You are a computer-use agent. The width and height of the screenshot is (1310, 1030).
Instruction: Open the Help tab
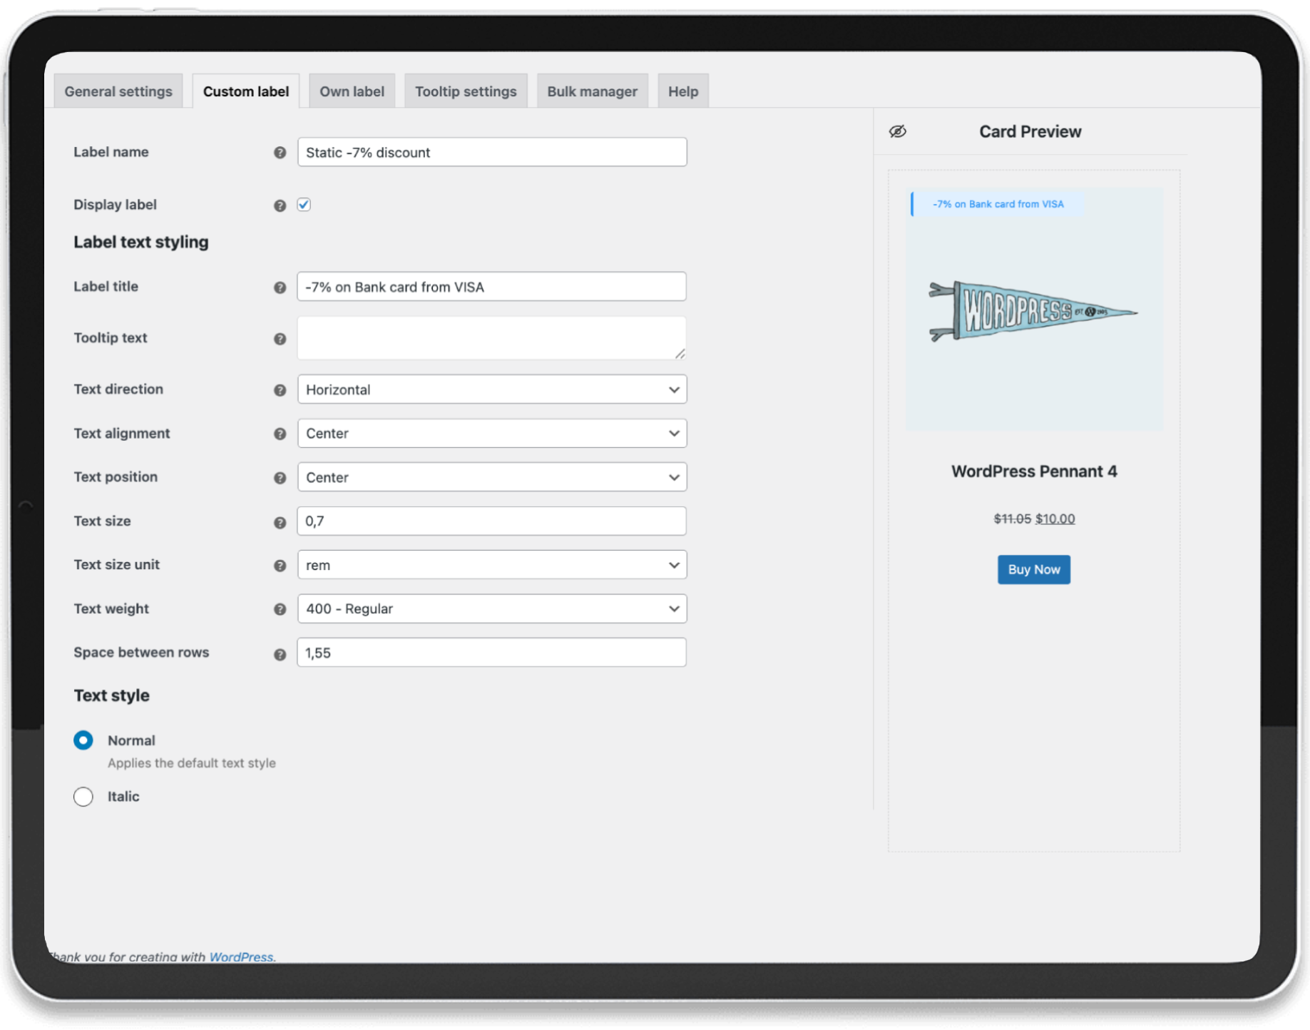pyautogui.click(x=683, y=91)
